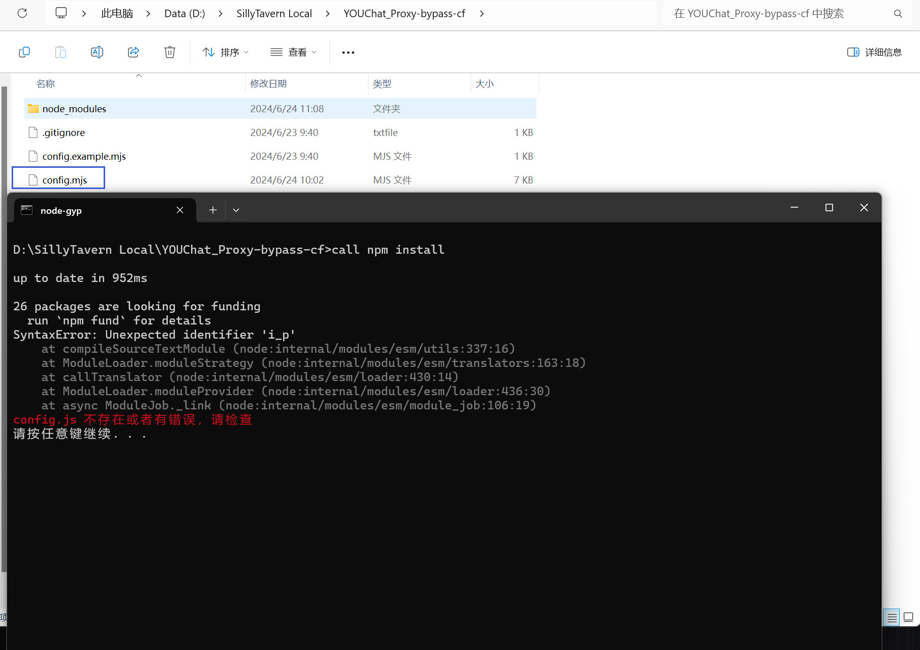
Task: Select the node-gyp terminal tab
Action: click(96, 210)
